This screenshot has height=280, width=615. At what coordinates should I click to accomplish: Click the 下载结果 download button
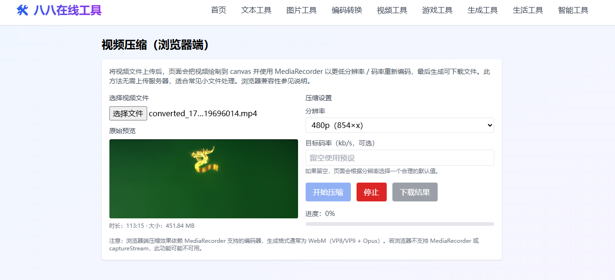point(415,192)
